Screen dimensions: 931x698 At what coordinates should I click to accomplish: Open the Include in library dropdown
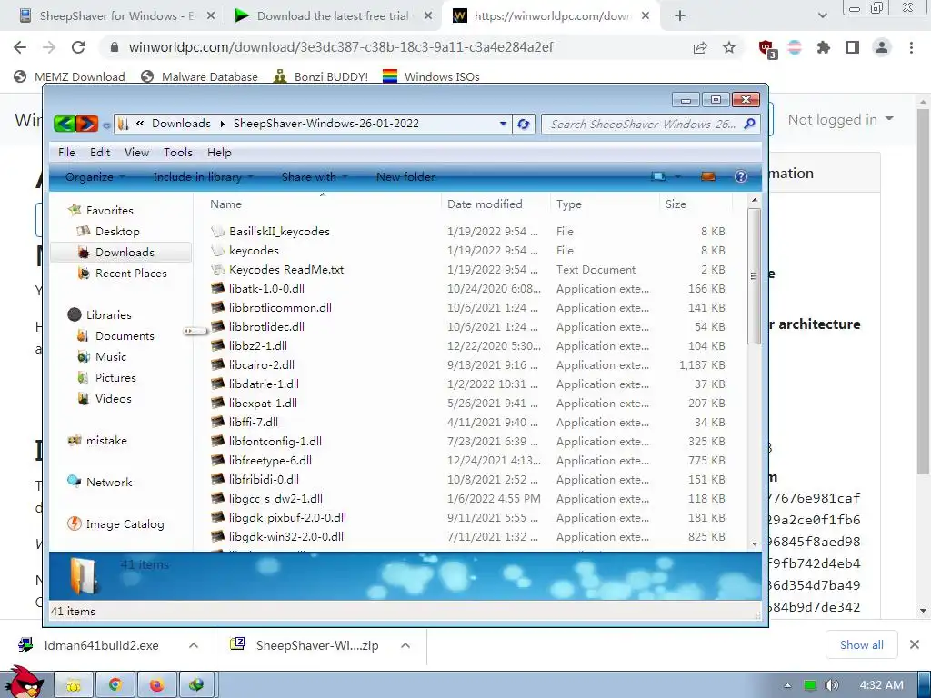pyautogui.click(x=203, y=176)
